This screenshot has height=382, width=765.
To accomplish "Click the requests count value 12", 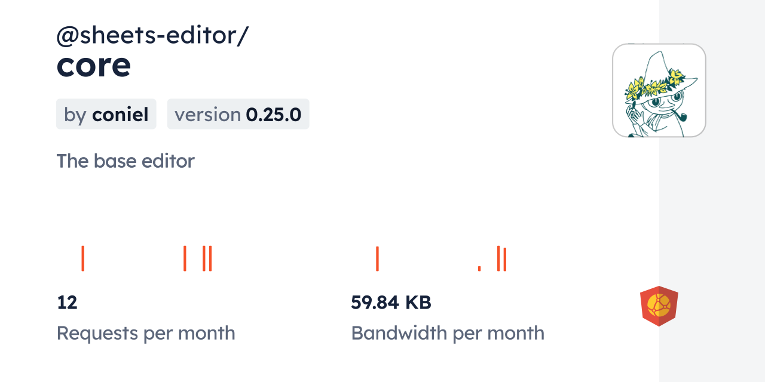I will (x=67, y=303).
